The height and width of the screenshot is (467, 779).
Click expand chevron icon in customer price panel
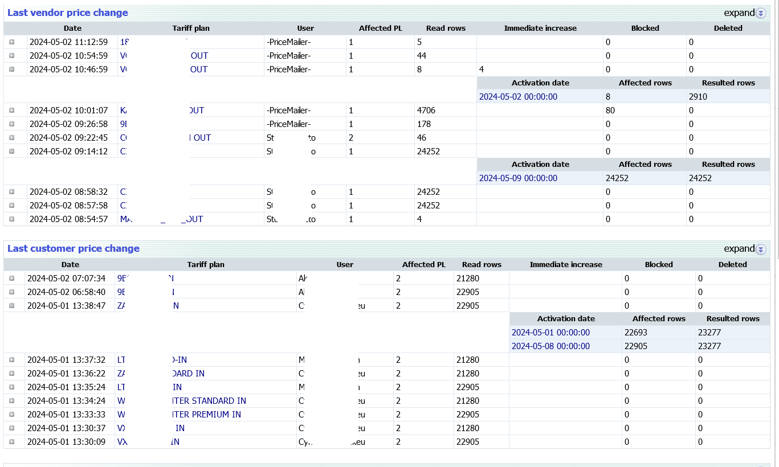761,249
